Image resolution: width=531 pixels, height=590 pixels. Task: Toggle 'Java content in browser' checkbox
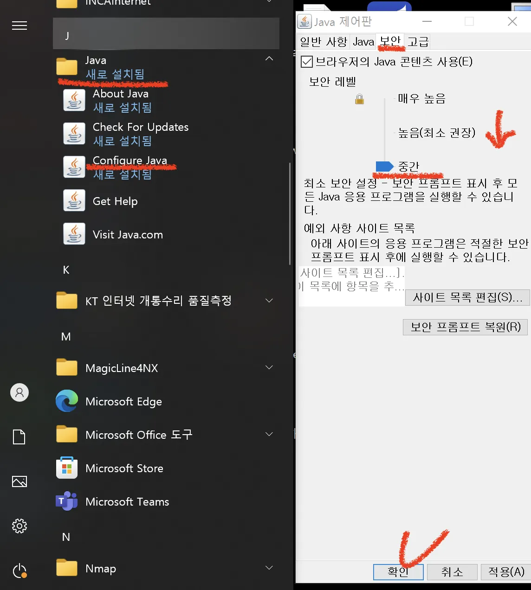307,62
